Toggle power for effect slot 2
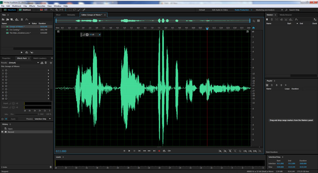Screen dimensions: 318x173 (6, 74)
